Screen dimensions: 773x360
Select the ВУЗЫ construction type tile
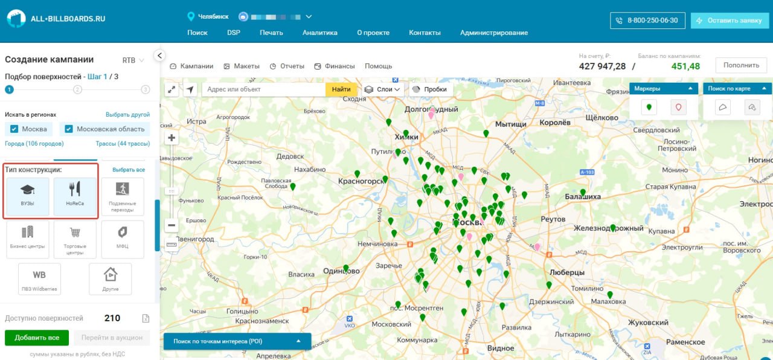click(x=28, y=196)
